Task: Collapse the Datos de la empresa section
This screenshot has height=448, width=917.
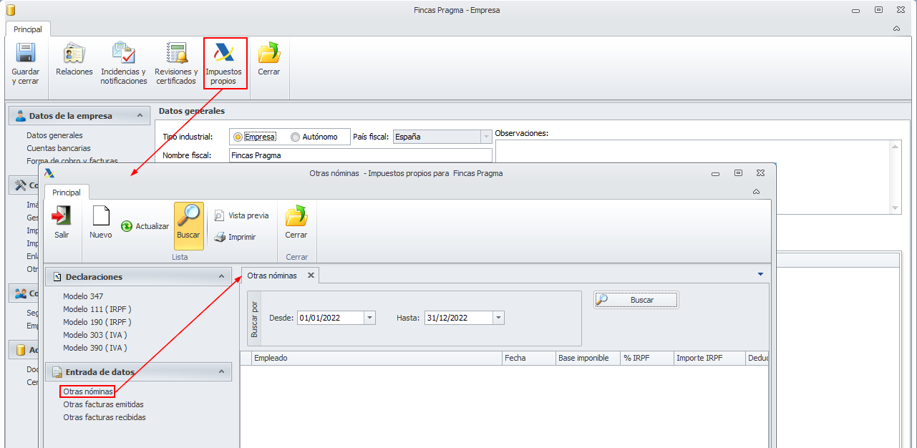Action: coord(139,116)
